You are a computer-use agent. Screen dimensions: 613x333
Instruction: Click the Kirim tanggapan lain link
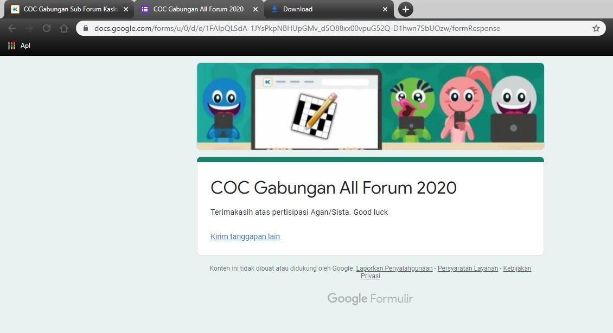click(x=245, y=236)
